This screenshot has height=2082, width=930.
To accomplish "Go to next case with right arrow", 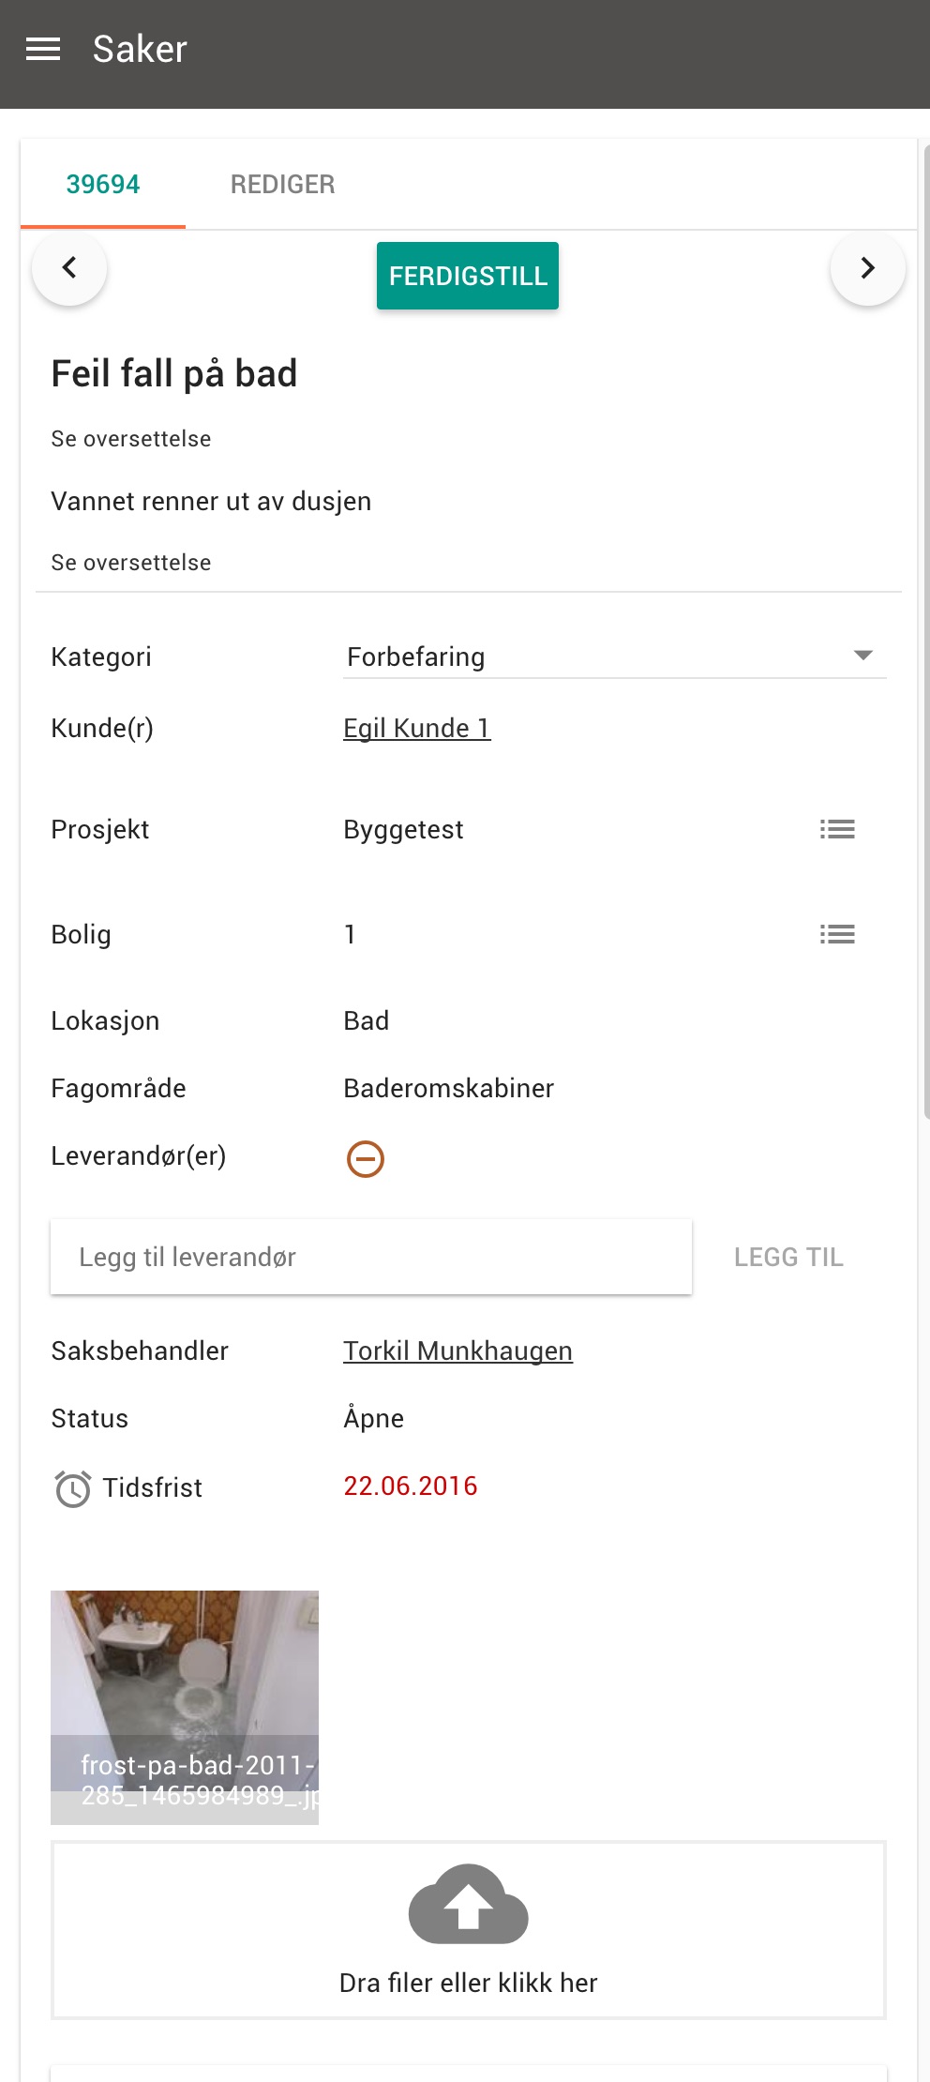I will [x=868, y=268].
